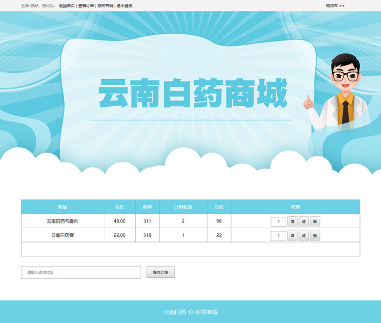Focus quantity field for 云南白药气雾剂
This screenshot has height=323, width=381.
tap(278, 222)
